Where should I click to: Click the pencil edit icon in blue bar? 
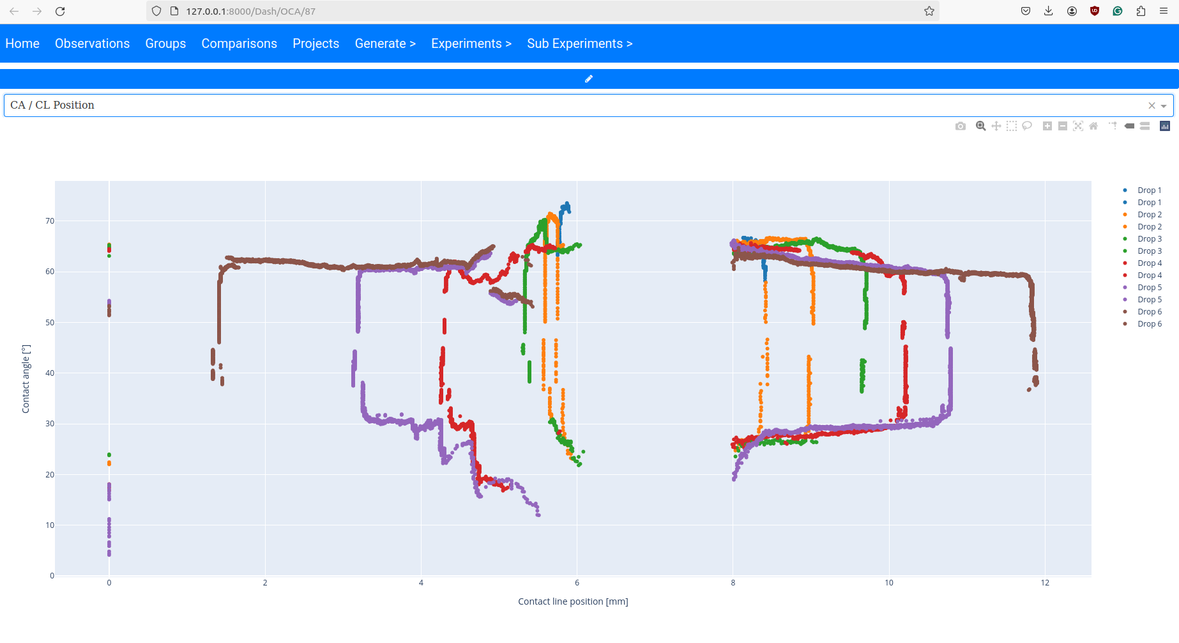click(x=589, y=79)
